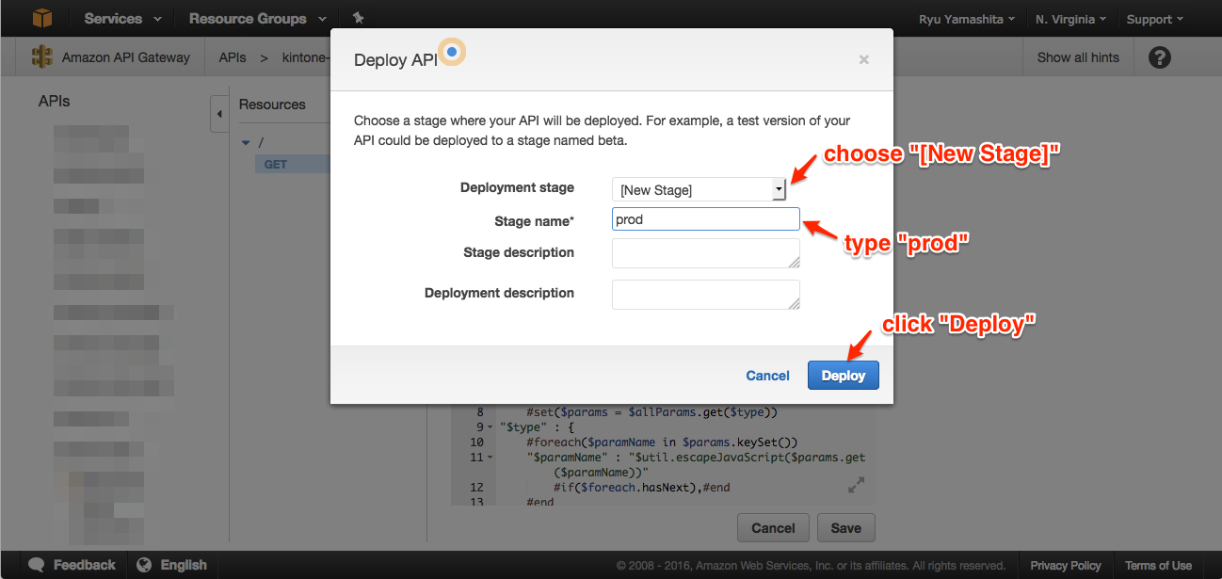This screenshot has width=1222, height=579.
Task: Click Cancel button below the code editor
Action: point(773,527)
